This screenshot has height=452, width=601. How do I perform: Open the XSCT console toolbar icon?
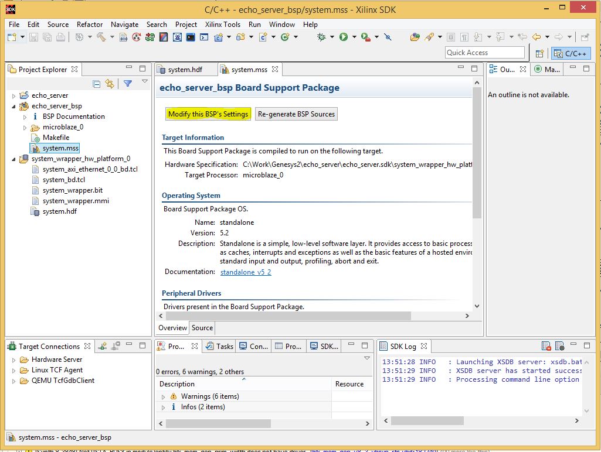click(204, 37)
